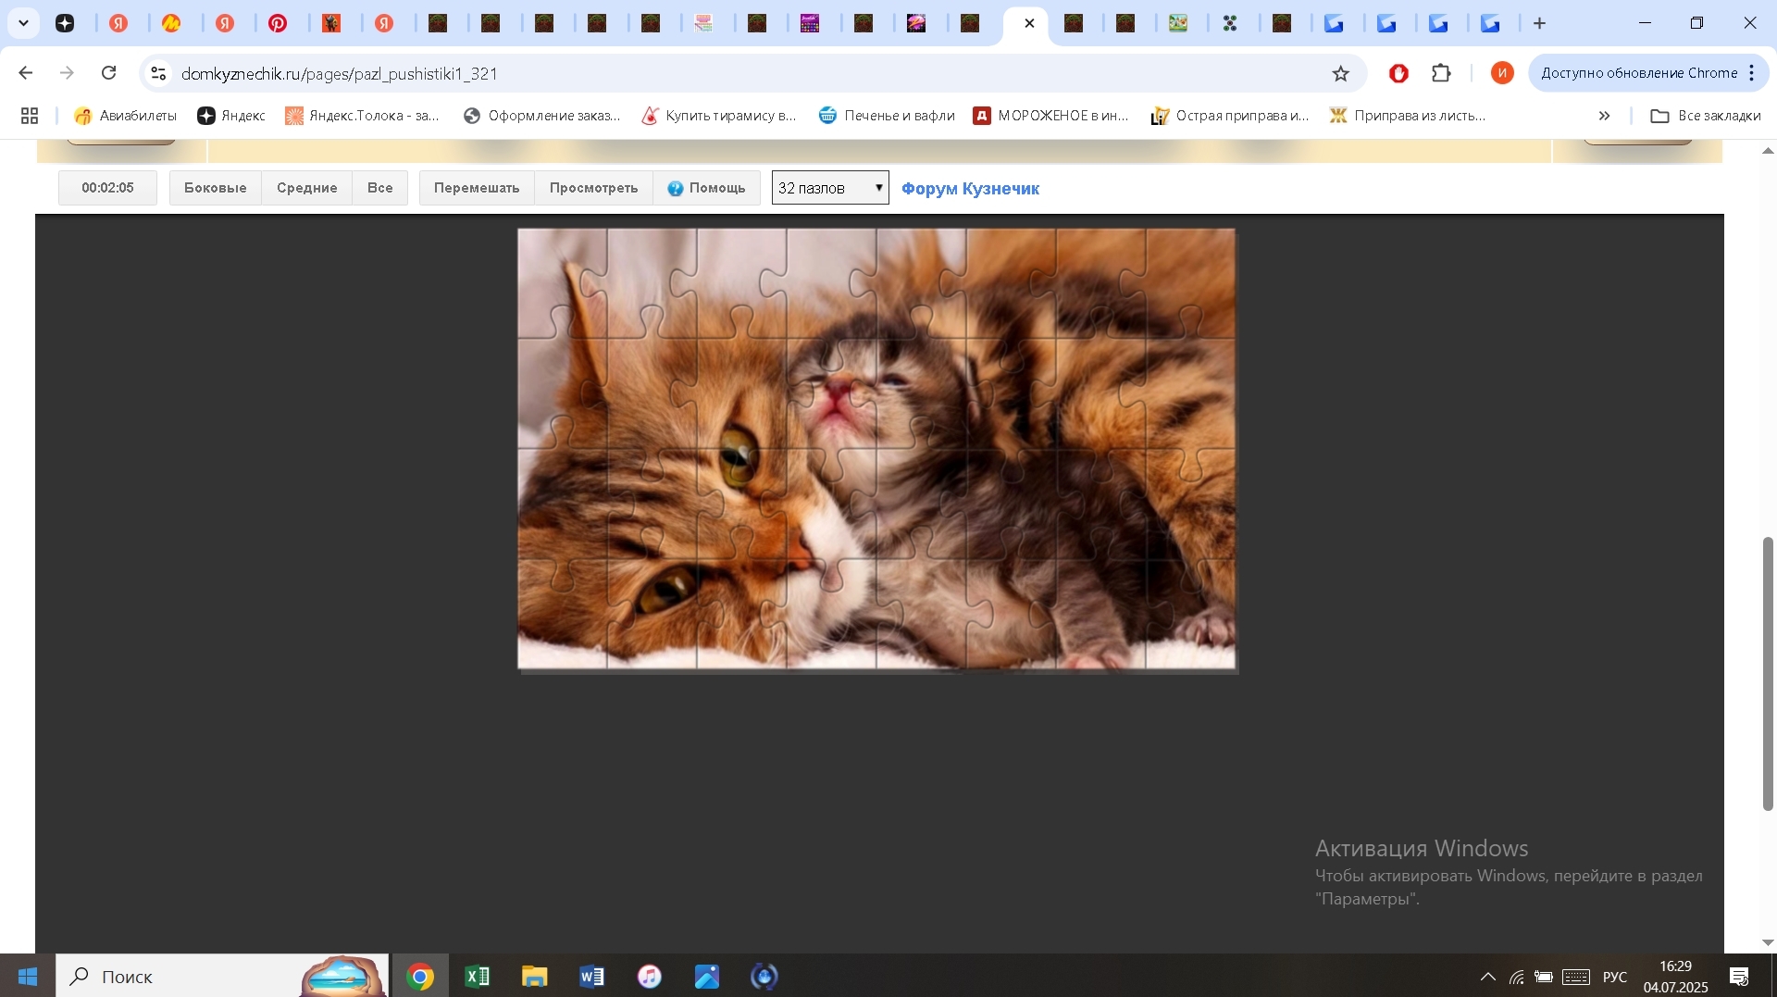Switch to Chrome in the taskbar
The height and width of the screenshot is (997, 1777).
[x=420, y=977]
